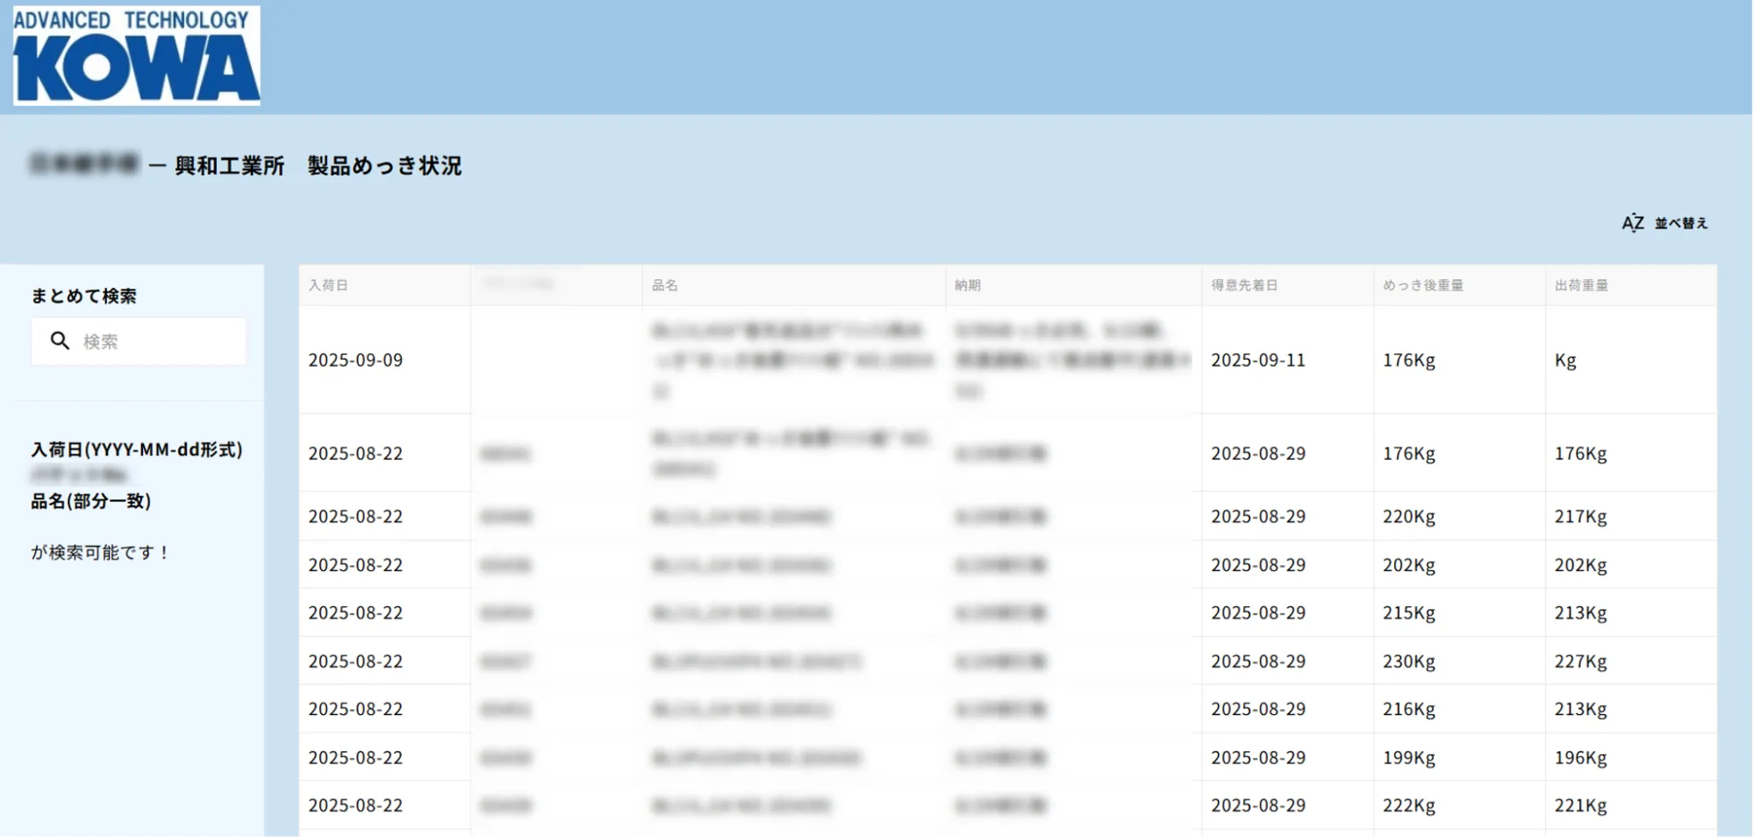Select the 227Kg shipping weight cell
Viewport: 1754px width, 837px height.
(x=1580, y=662)
